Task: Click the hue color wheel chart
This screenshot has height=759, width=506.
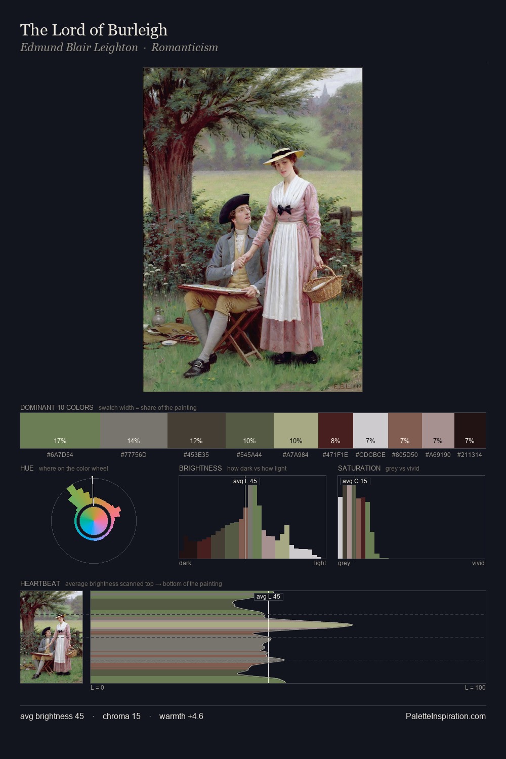Action: tap(94, 520)
